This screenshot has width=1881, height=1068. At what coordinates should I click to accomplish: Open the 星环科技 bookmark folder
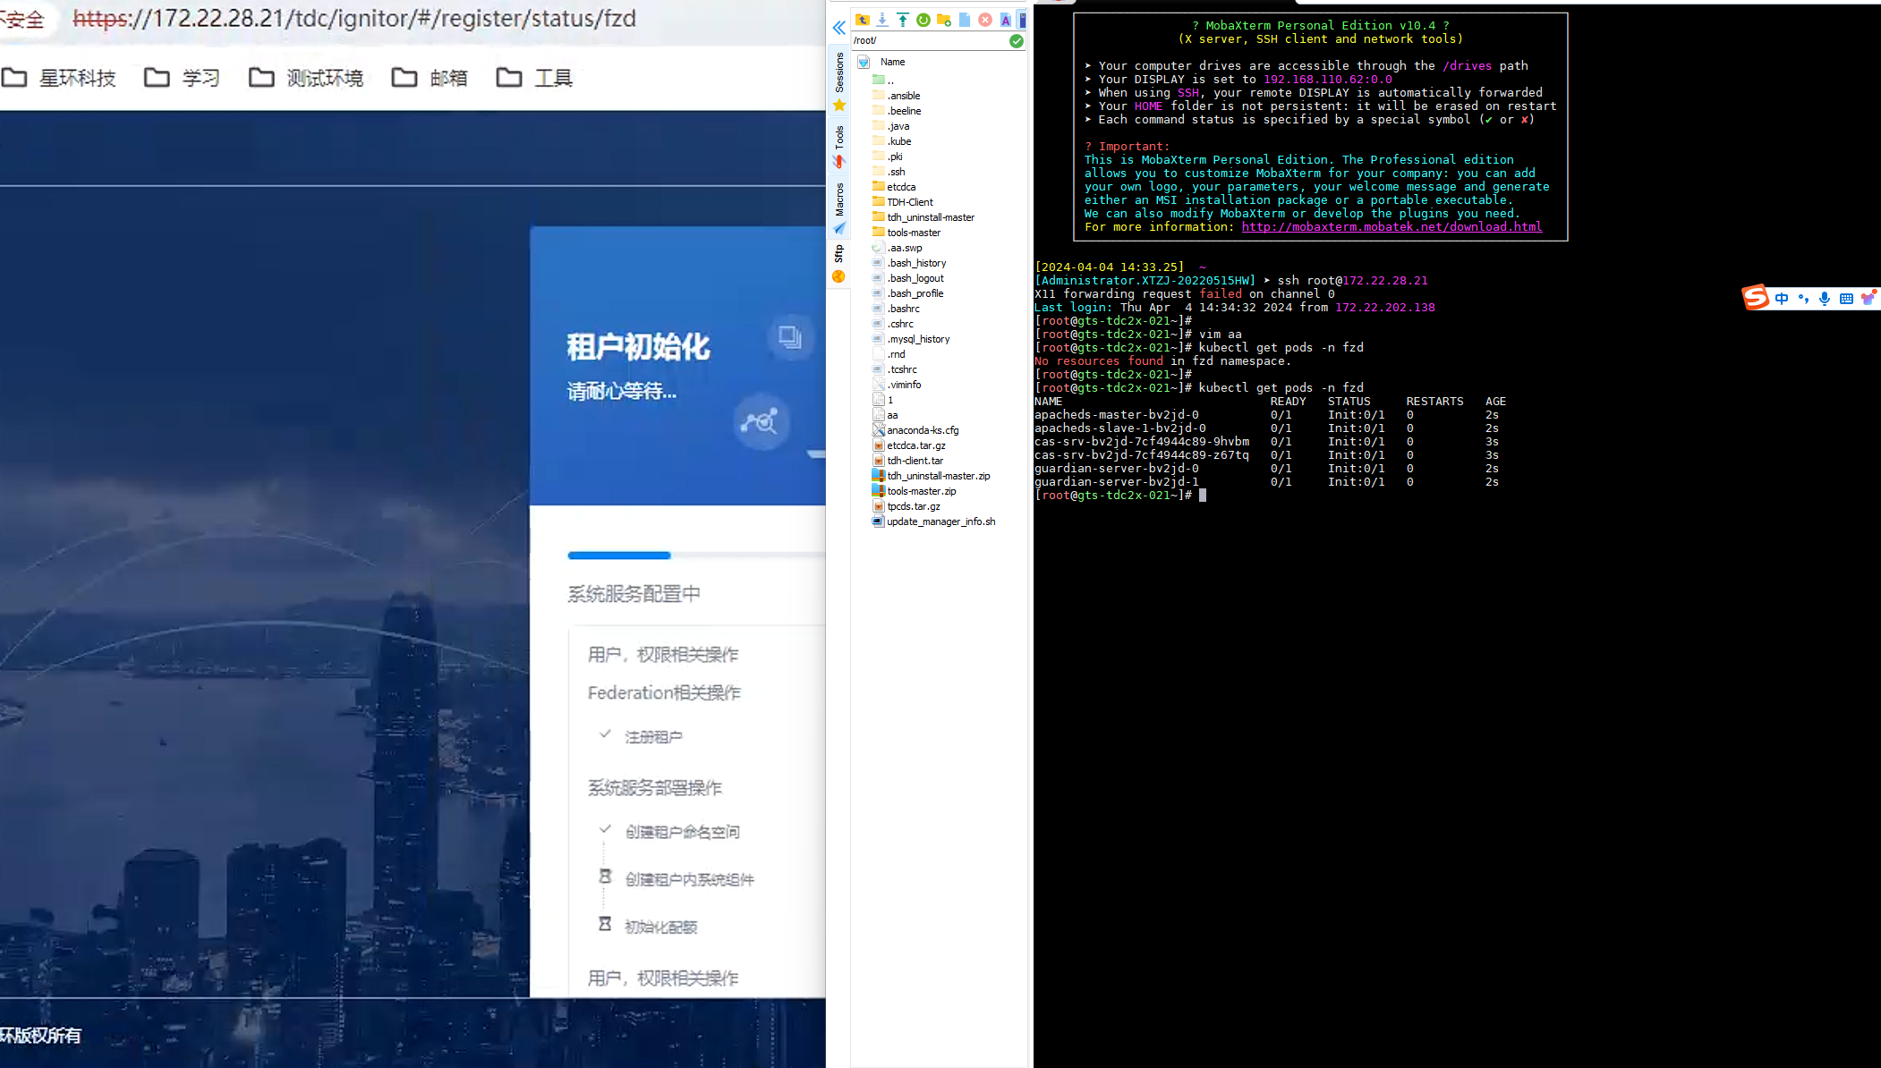tap(59, 78)
